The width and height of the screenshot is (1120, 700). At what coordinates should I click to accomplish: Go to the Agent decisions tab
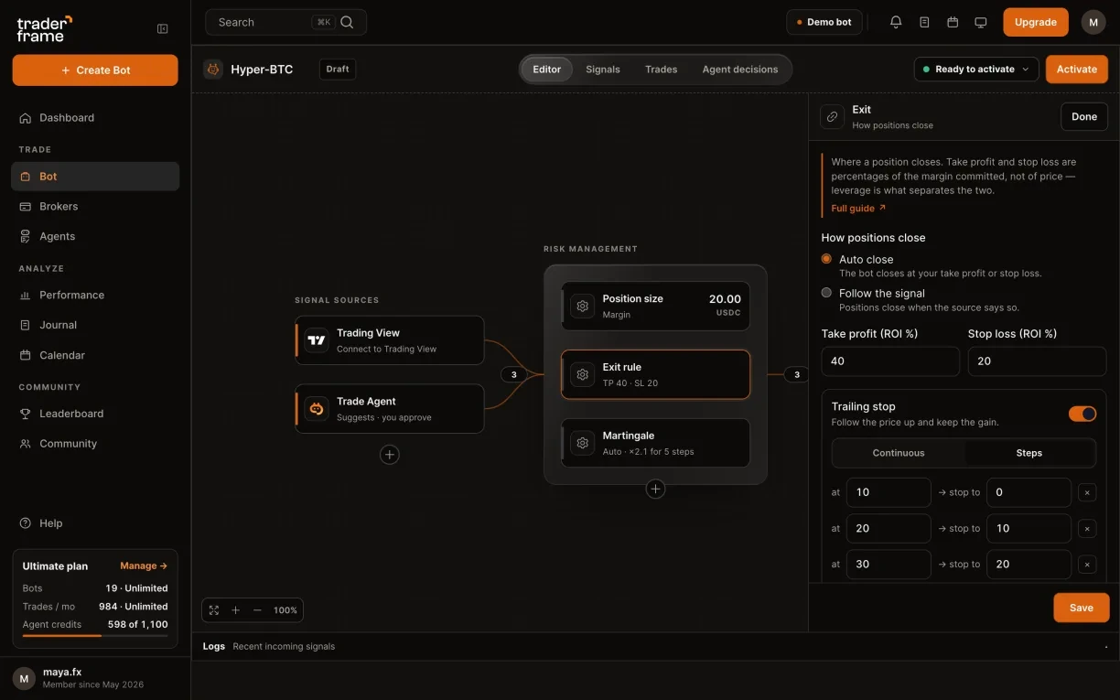point(740,70)
